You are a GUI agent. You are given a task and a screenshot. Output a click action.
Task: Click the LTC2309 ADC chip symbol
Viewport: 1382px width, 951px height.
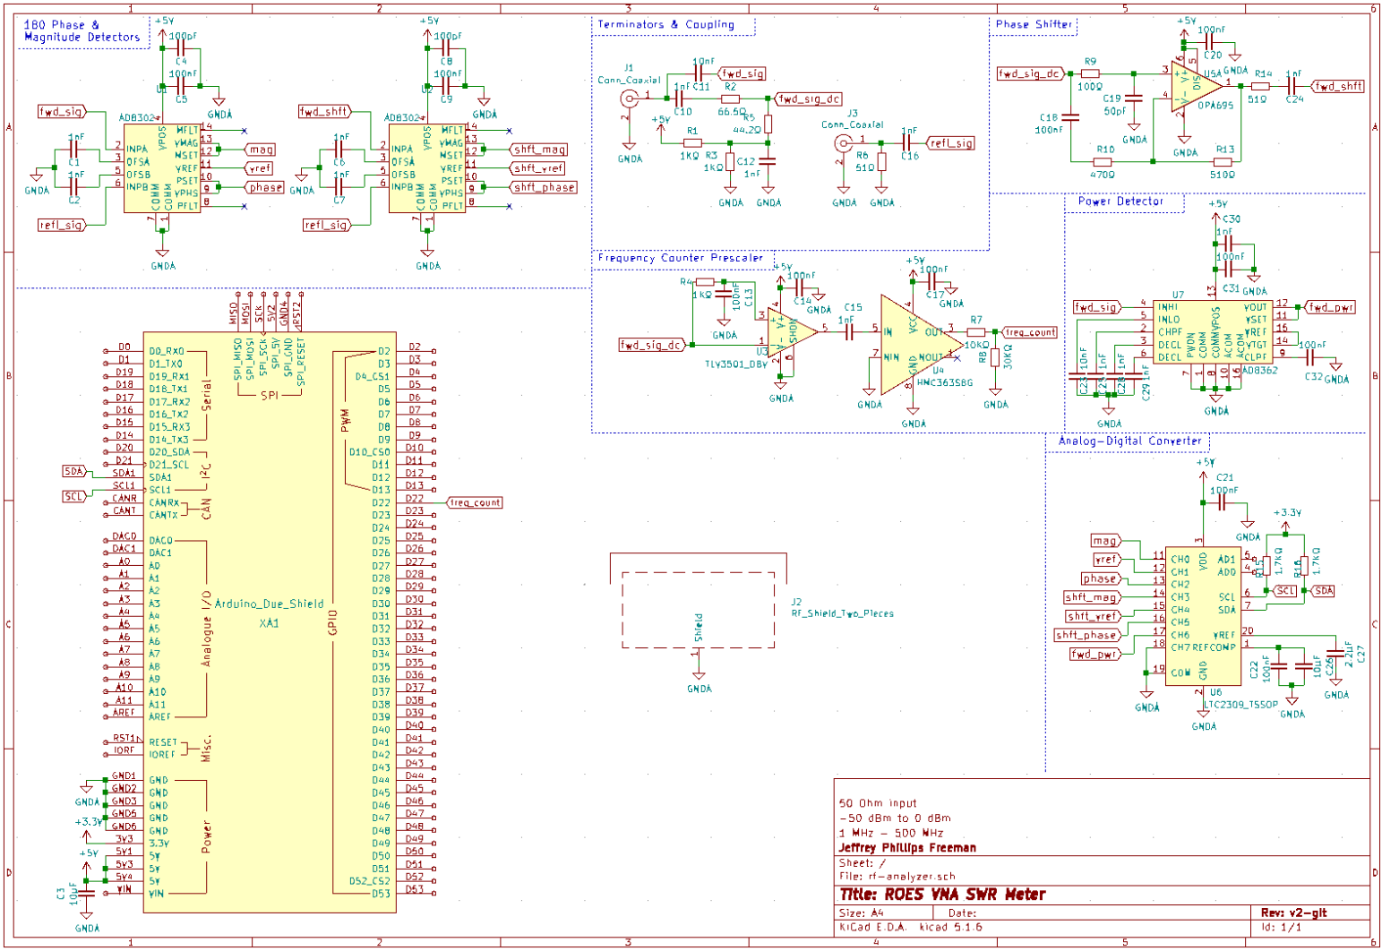click(x=1202, y=616)
